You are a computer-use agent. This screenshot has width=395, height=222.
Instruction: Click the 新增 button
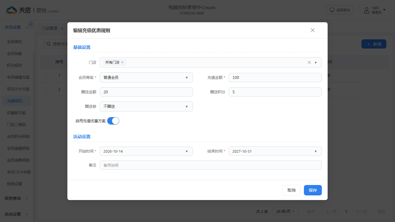(x=374, y=44)
